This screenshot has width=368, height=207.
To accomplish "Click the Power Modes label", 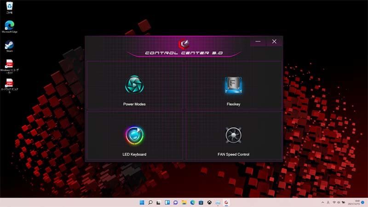I will pyautogui.click(x=134, y=104).
